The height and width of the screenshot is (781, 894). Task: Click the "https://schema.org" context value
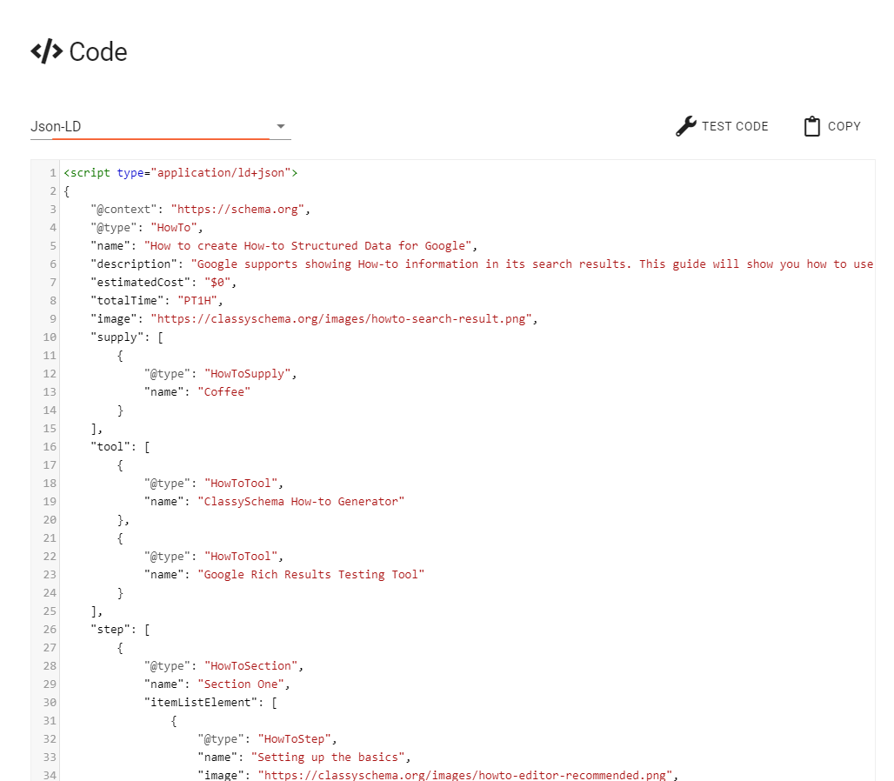(237, 210)
